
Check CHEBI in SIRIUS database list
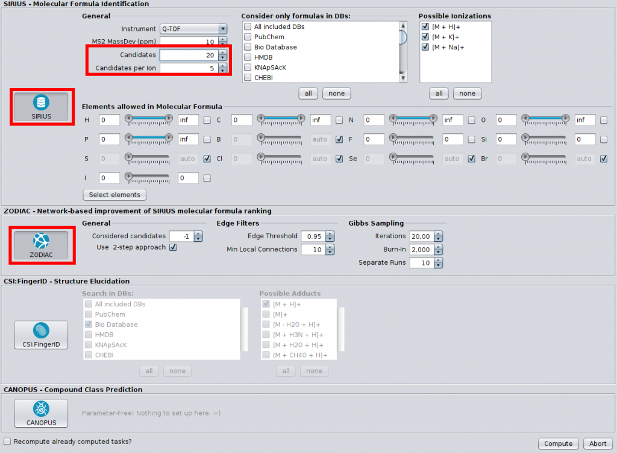[248, 78]
